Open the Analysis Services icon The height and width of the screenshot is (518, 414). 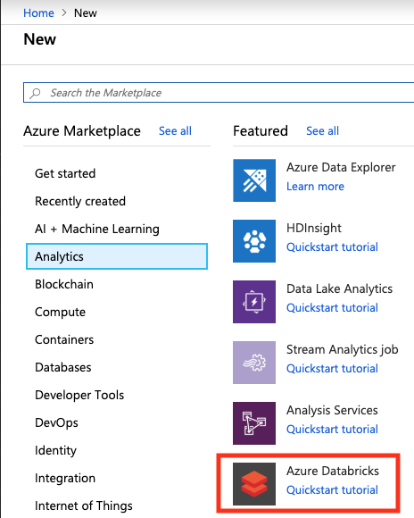[x=254, y=423]
